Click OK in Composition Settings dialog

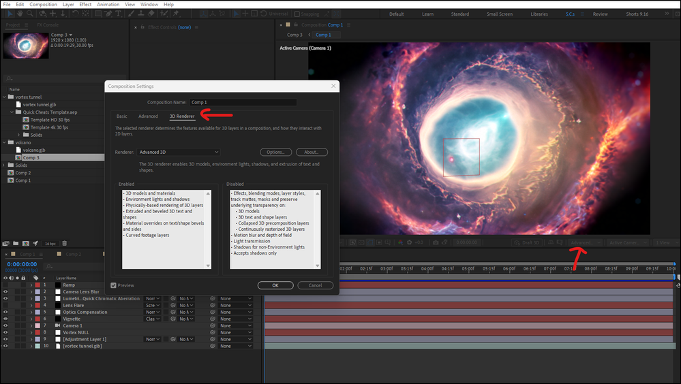[x=275, y=285]
